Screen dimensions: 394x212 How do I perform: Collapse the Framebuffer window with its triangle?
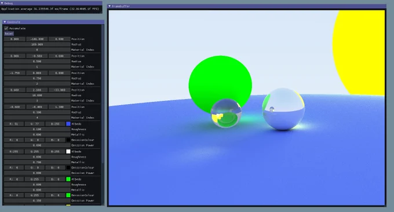click(110, 6)
